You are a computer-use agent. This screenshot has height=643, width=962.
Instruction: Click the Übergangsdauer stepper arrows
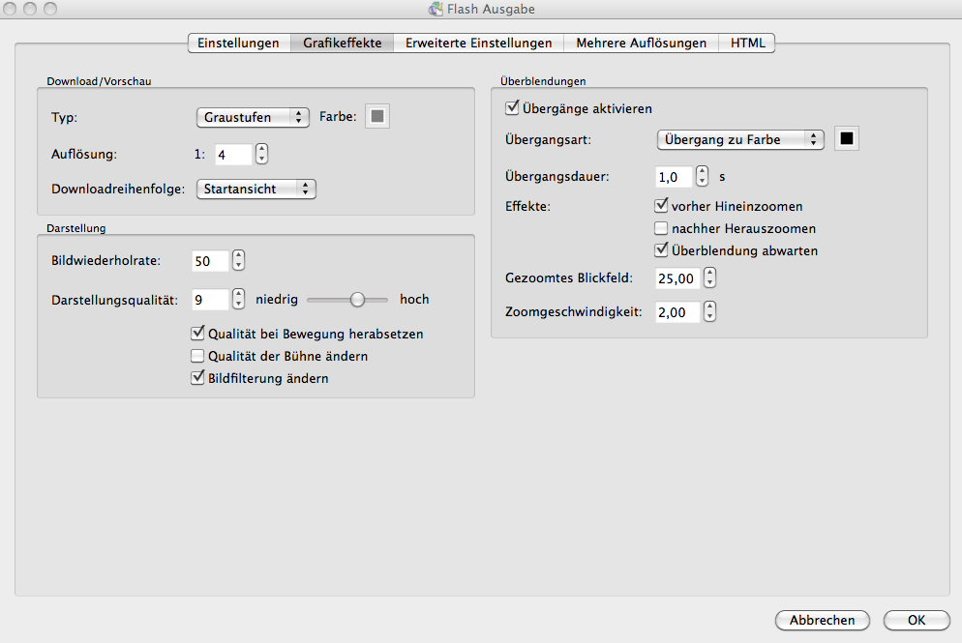pyautogui.click(x=703, y=177)
